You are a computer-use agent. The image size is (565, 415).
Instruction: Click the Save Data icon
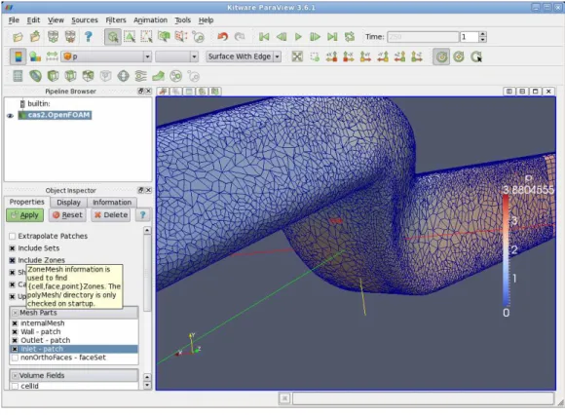click(35, 37)
